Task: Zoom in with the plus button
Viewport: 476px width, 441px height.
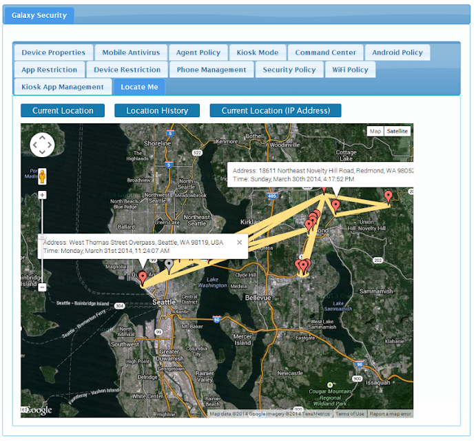Action: click(x=42, y=195)
